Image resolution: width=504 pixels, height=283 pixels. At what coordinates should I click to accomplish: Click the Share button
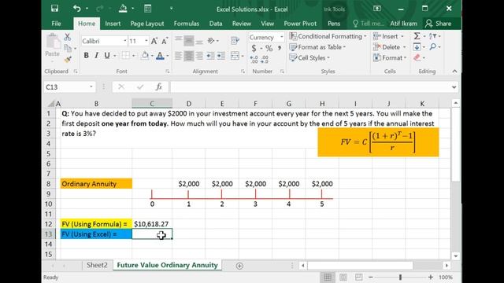[438, 24]
